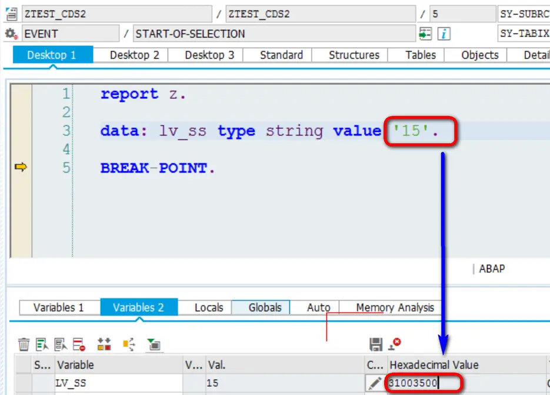Click the Val. column header
550x395 pixels.
(x=285, y=365)
